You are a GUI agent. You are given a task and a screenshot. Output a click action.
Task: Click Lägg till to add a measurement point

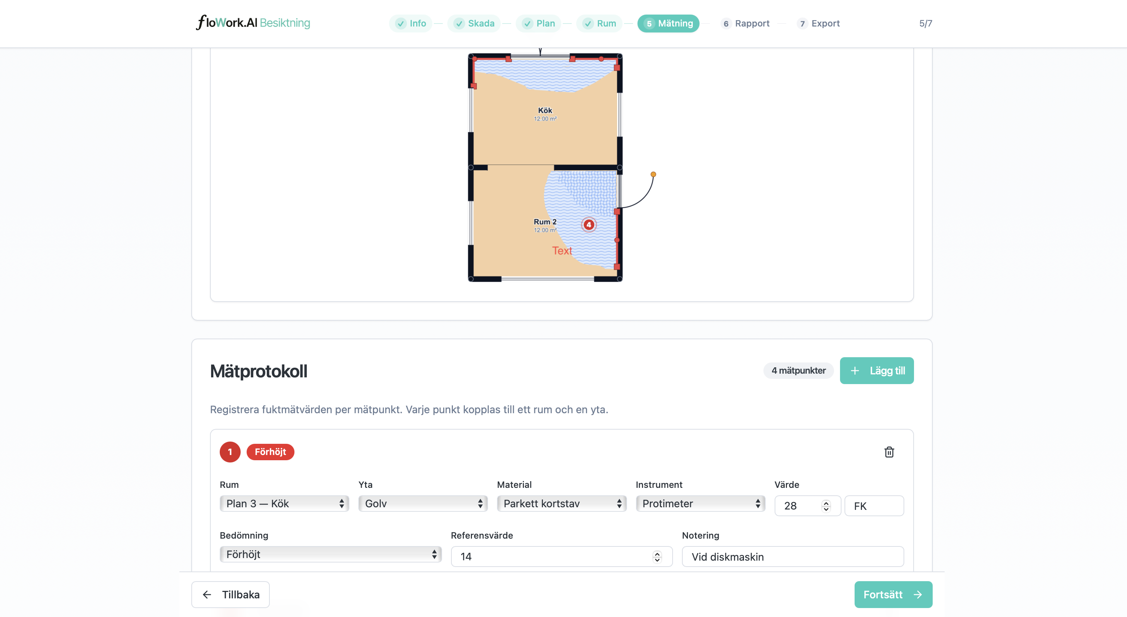pyautogui.click(x=877, y=371)
